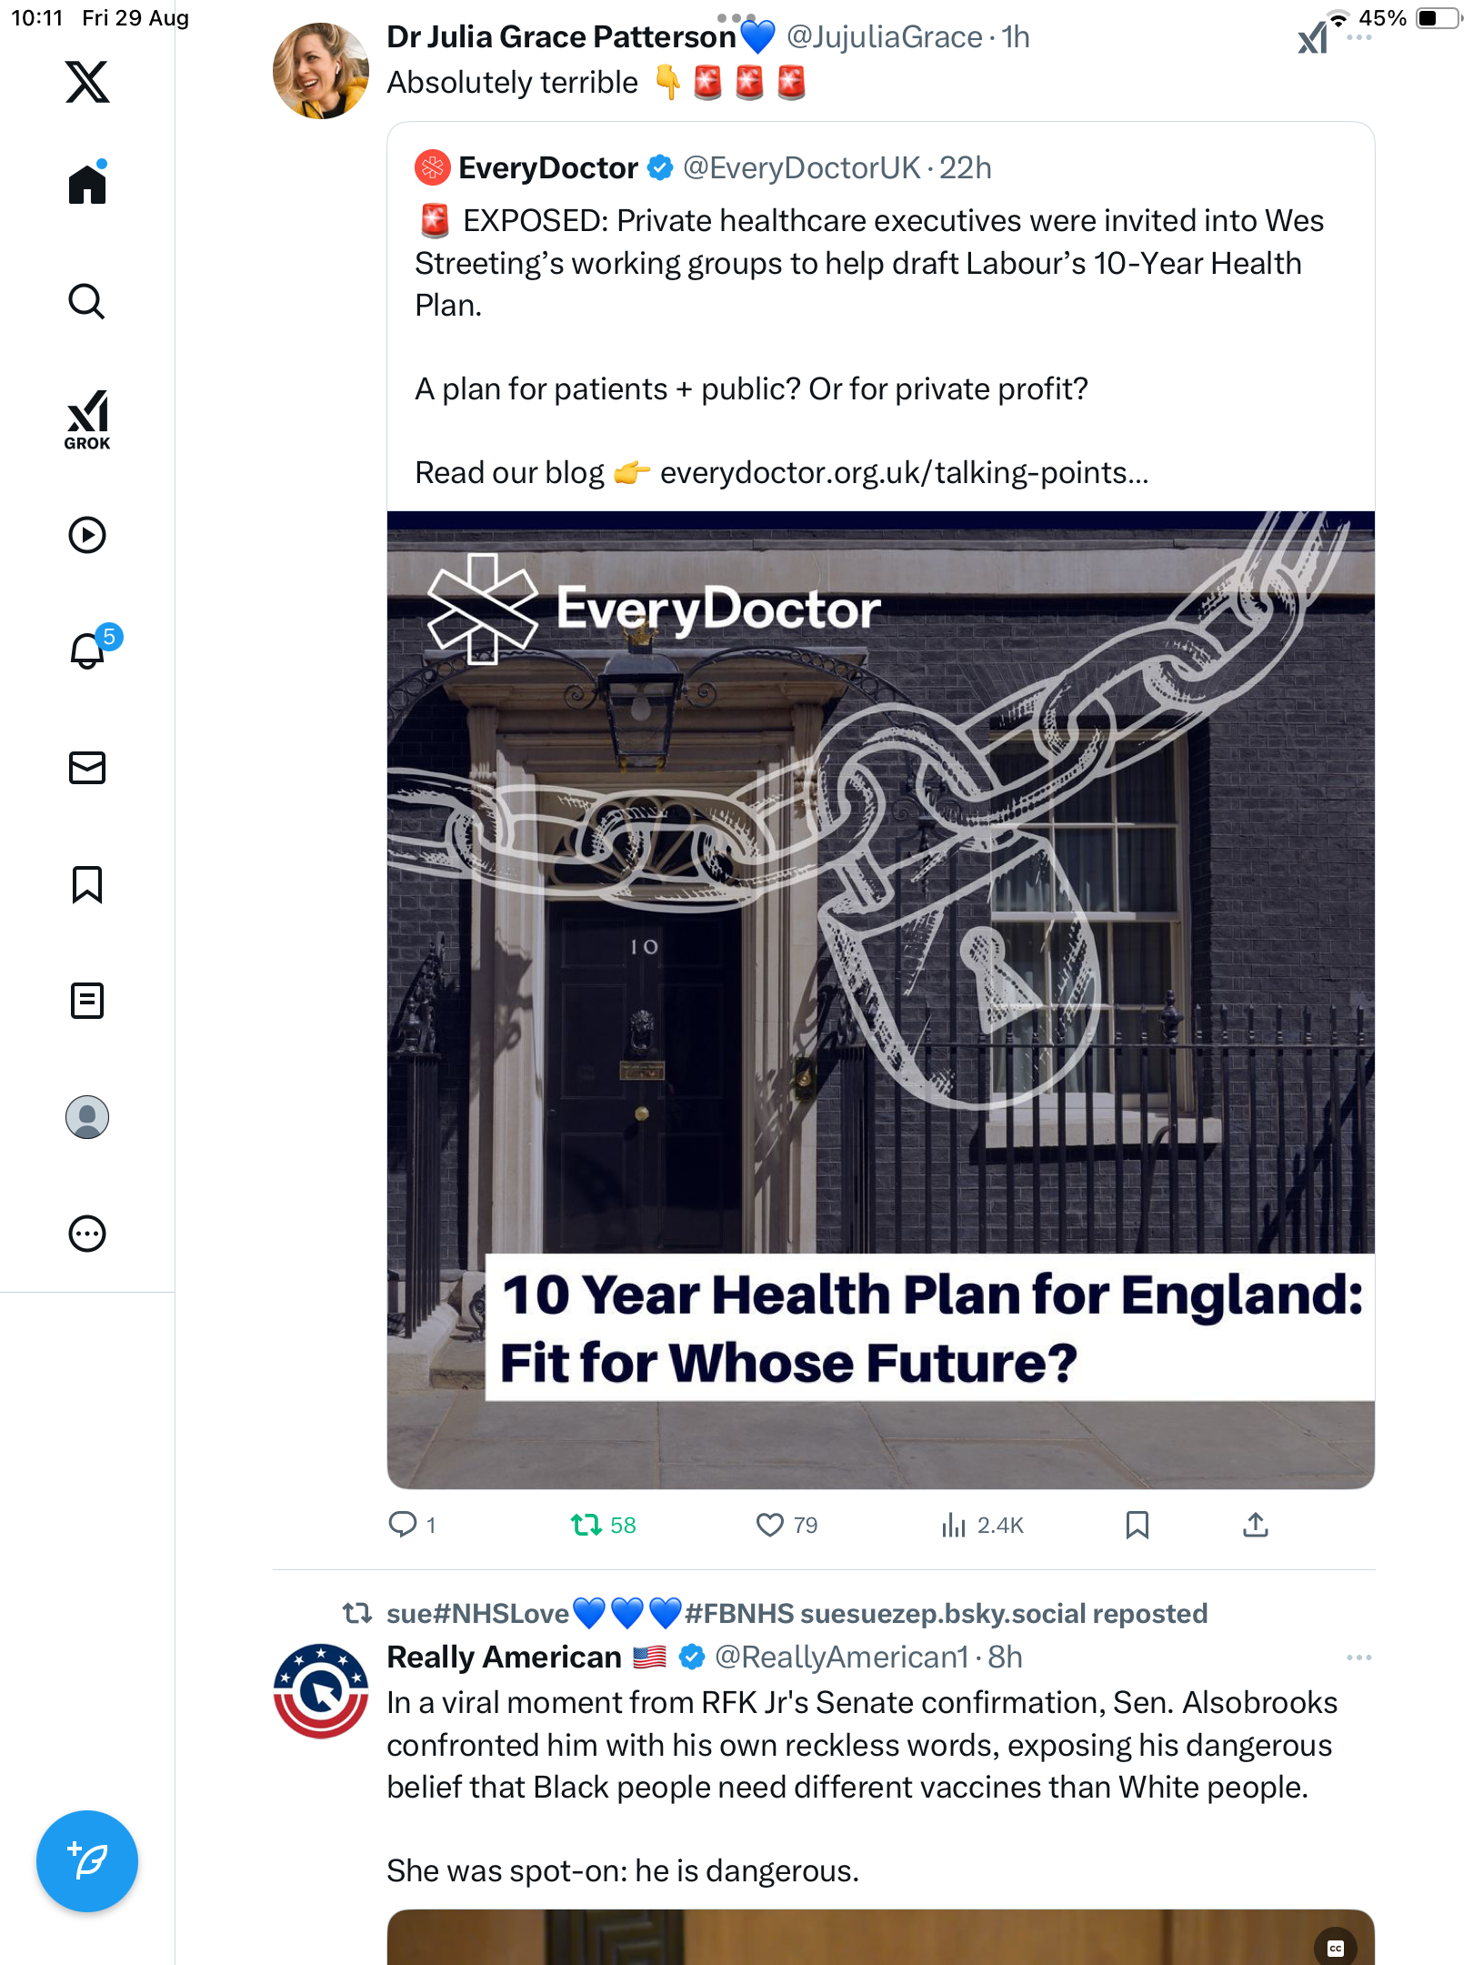Open Notifications bell with 5 badge
The width and height of the screenshot is (1473, 1965).
89,650
